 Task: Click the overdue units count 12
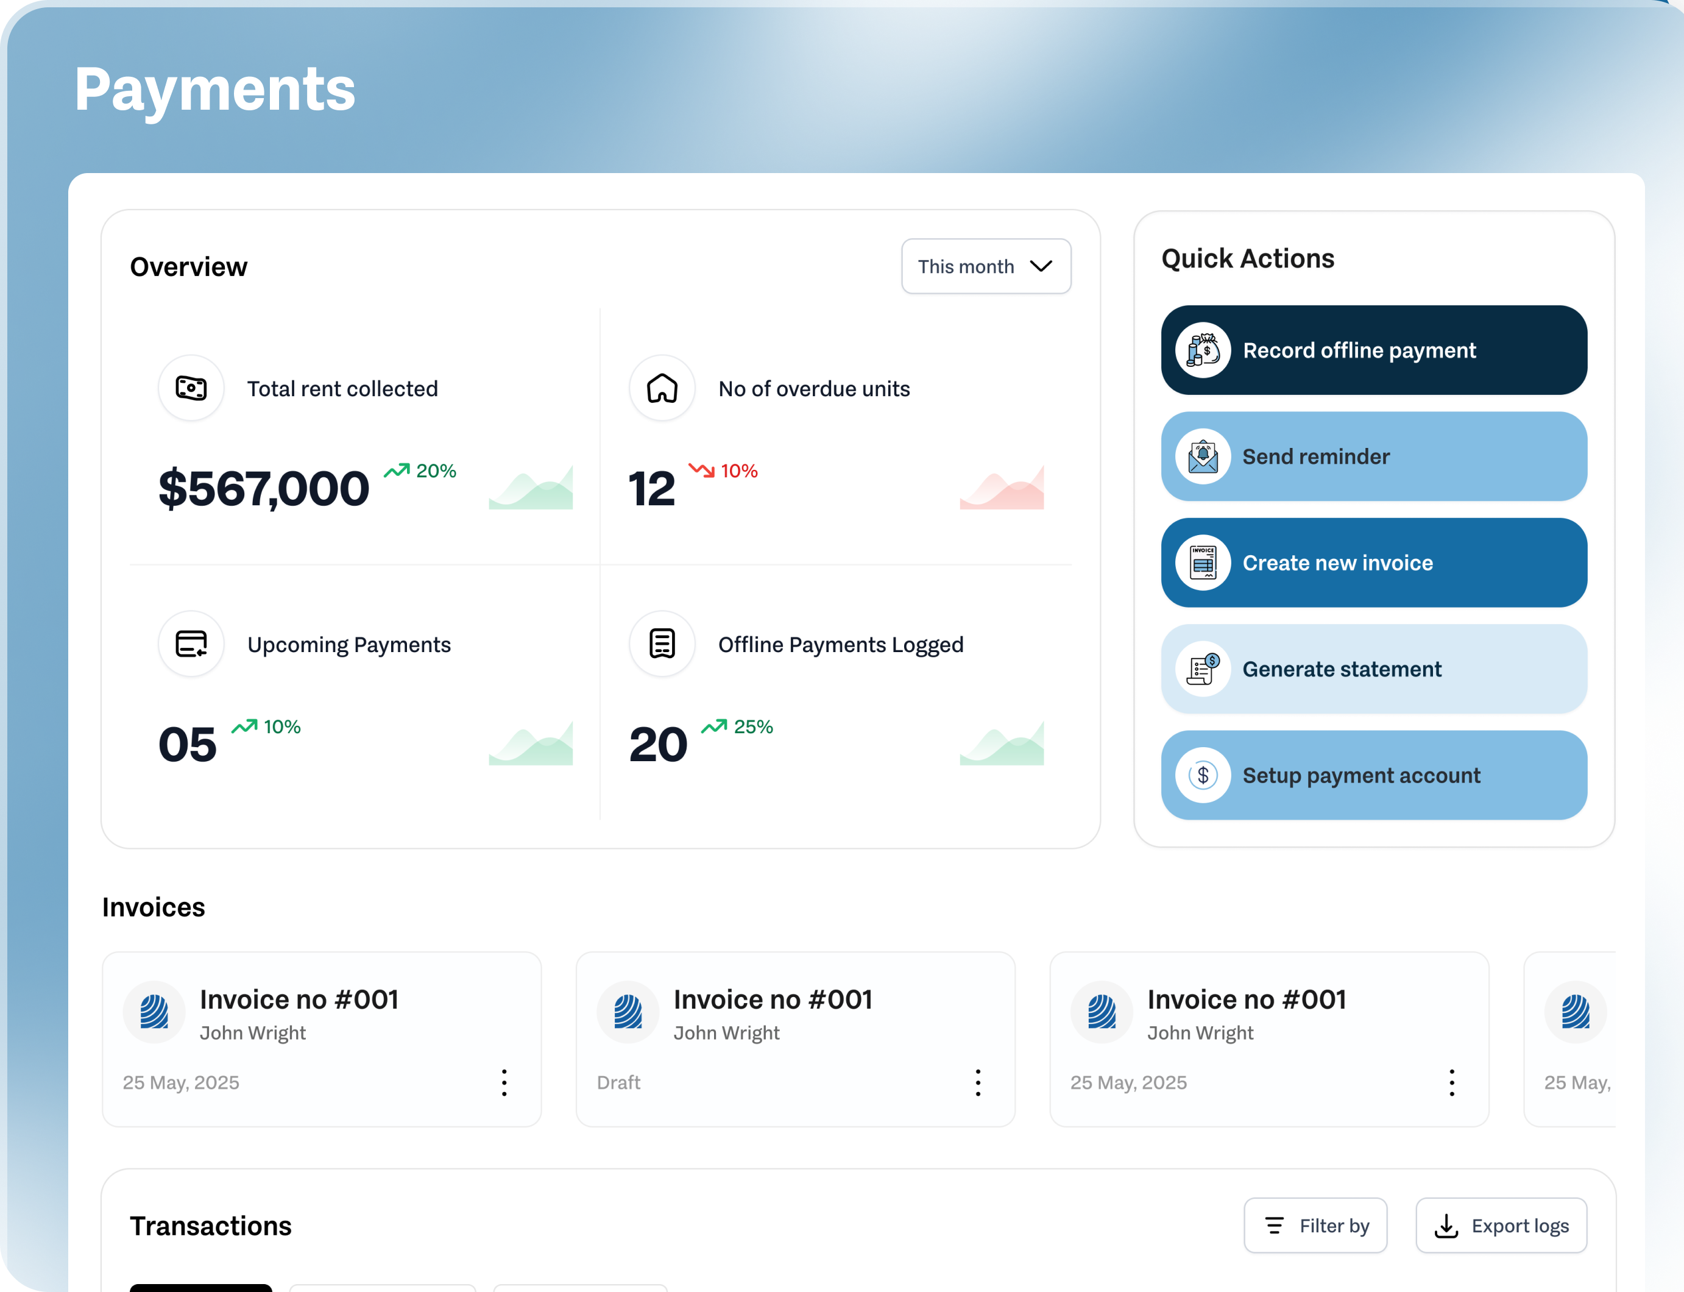(x=652, y=488)
